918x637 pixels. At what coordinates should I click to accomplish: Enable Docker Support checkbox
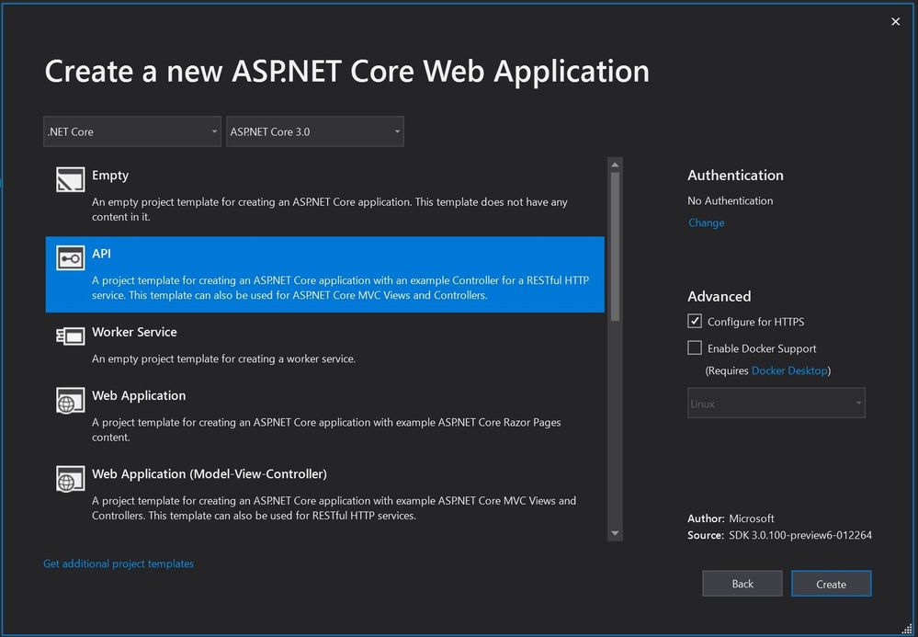[695, 348]
